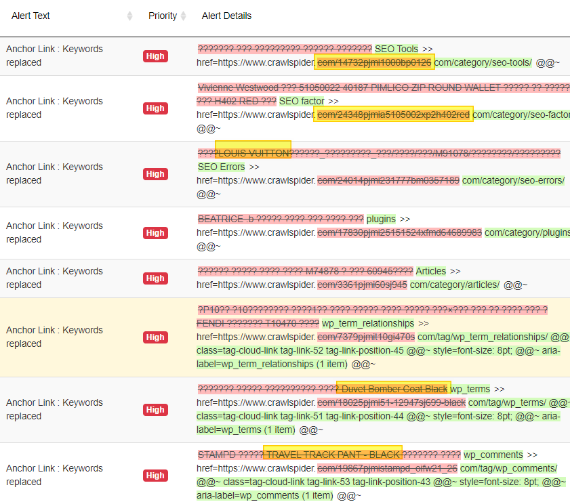Select the green 'SEO Errors' anchor text
This screenshot has width=570, height=502.
click(222, 167)
